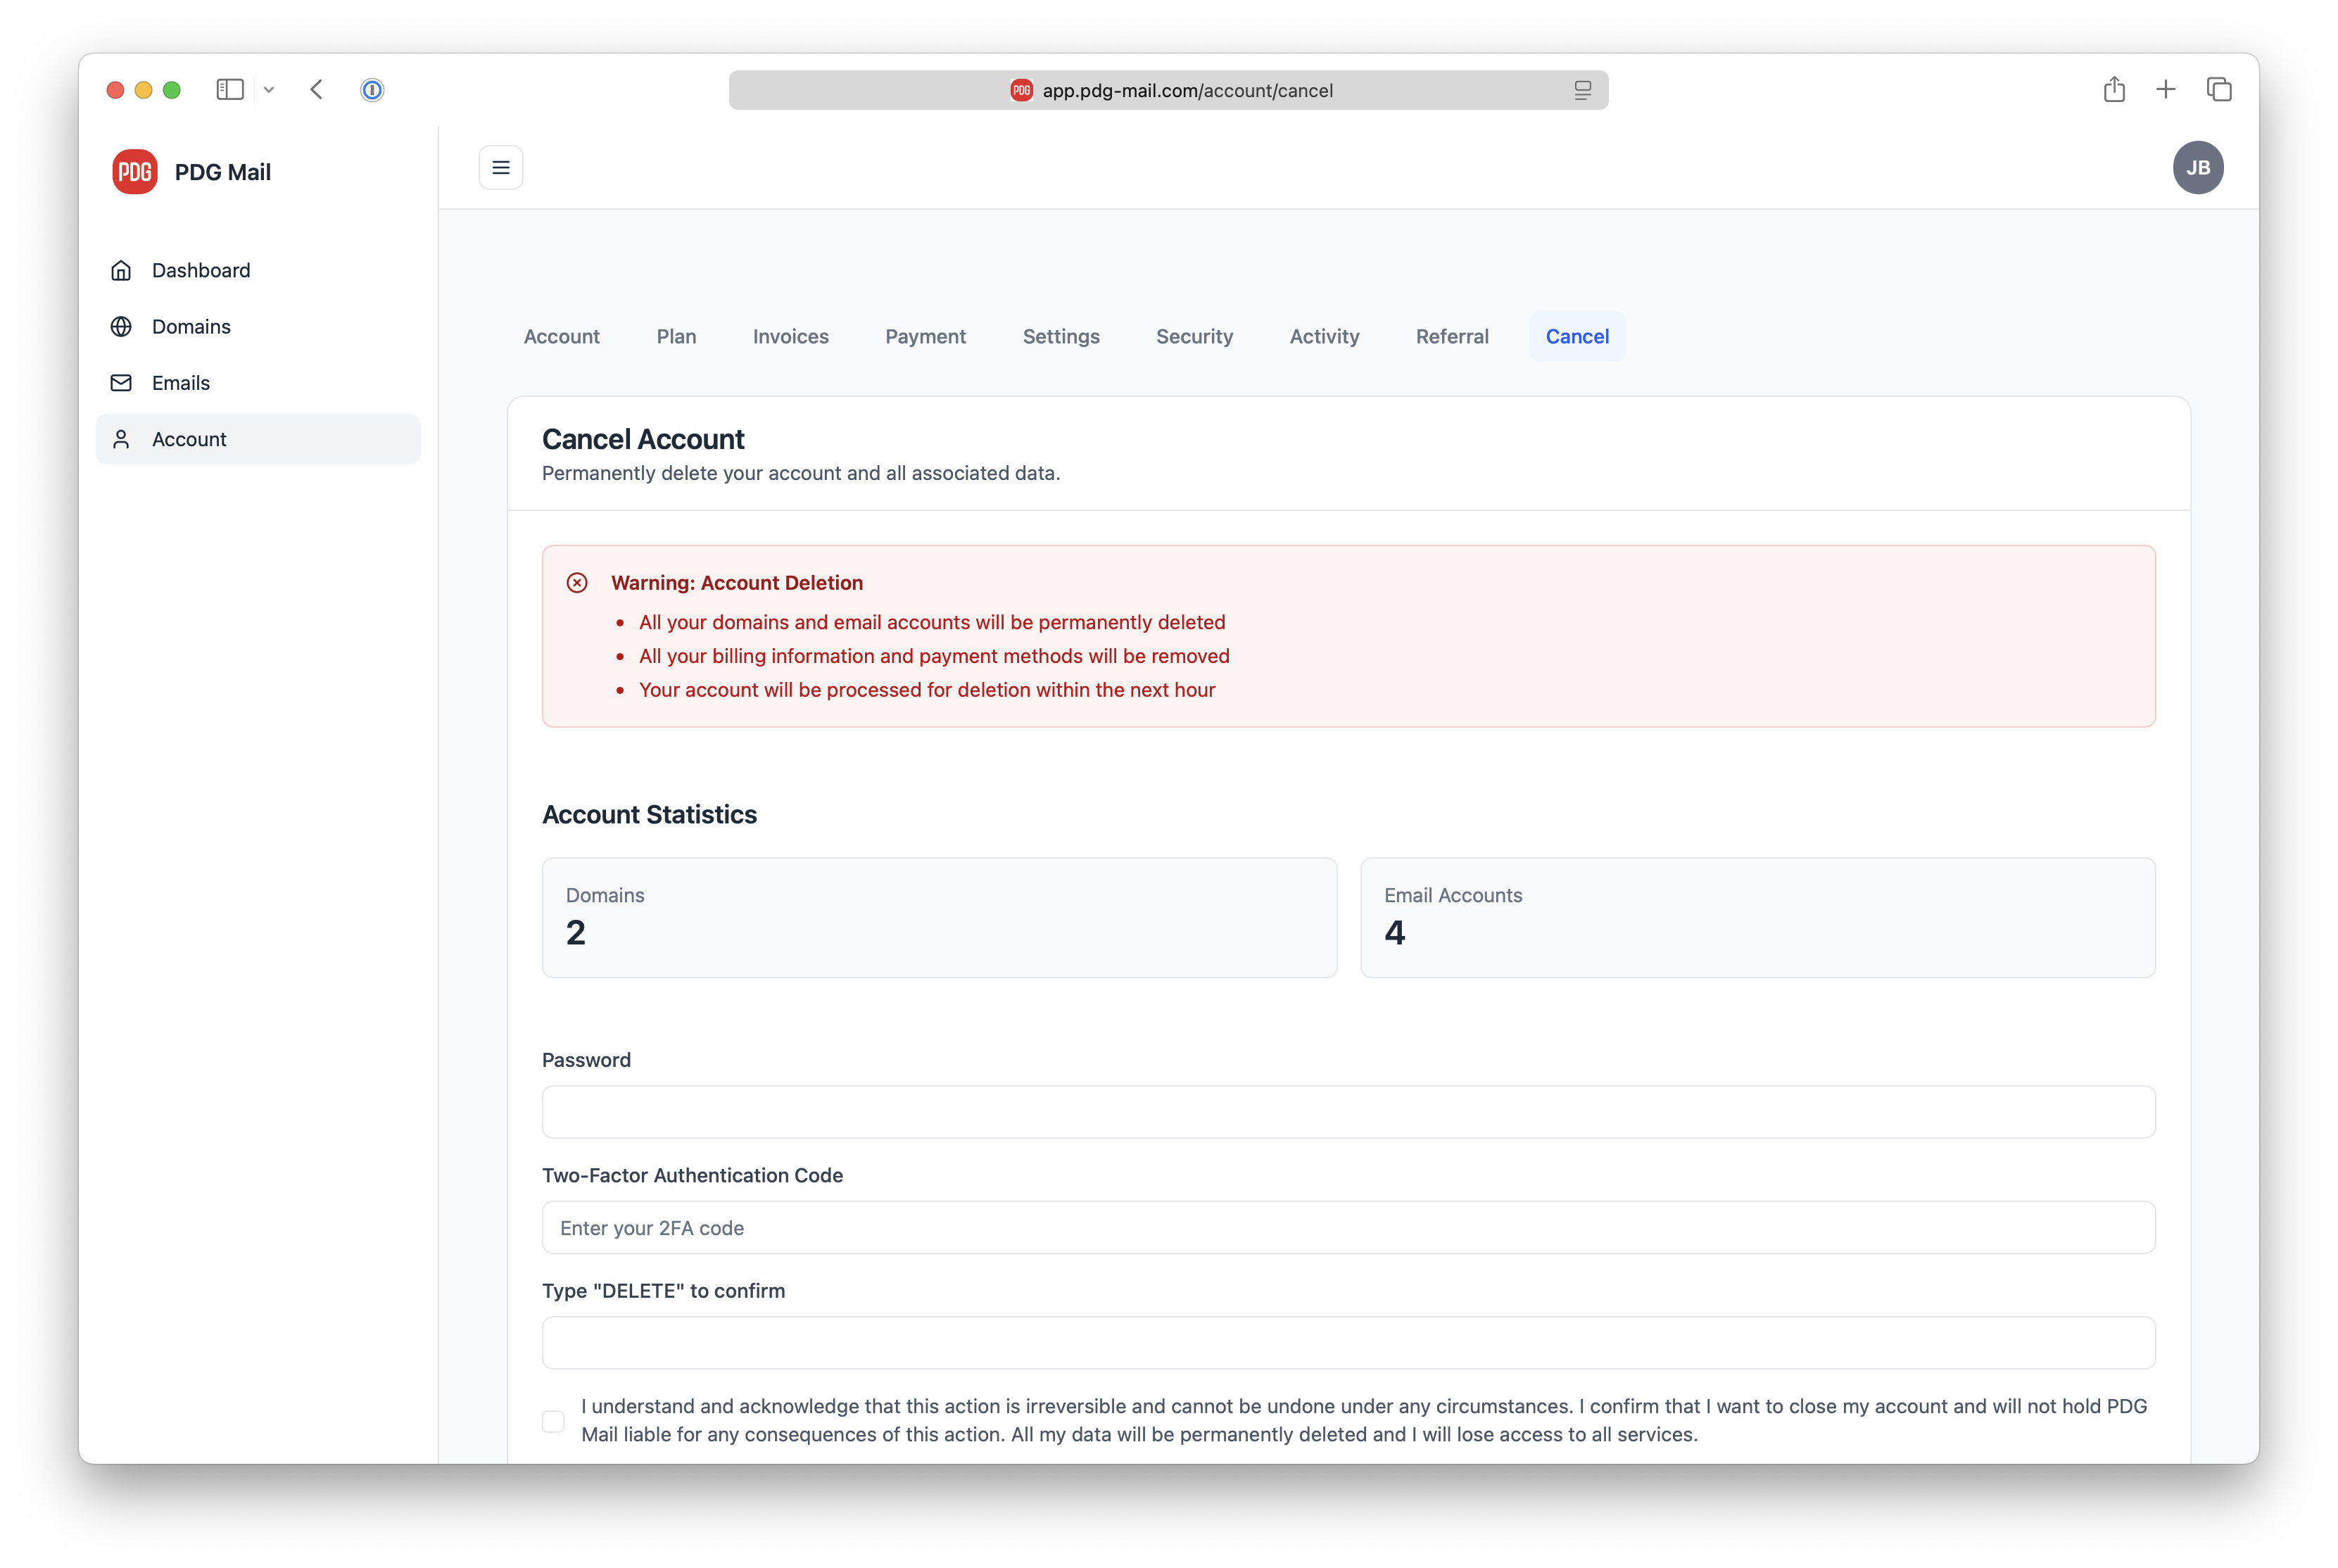Open the JB profile avatar menu
Image resolution: width=2338 pixels, height=1568 pixels.
point(2199,167)
